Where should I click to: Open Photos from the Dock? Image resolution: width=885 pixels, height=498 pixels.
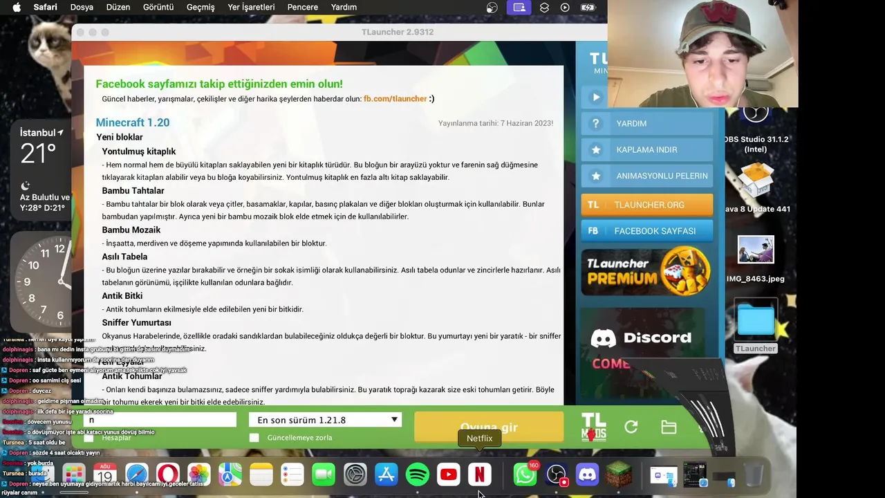(199, 474)
